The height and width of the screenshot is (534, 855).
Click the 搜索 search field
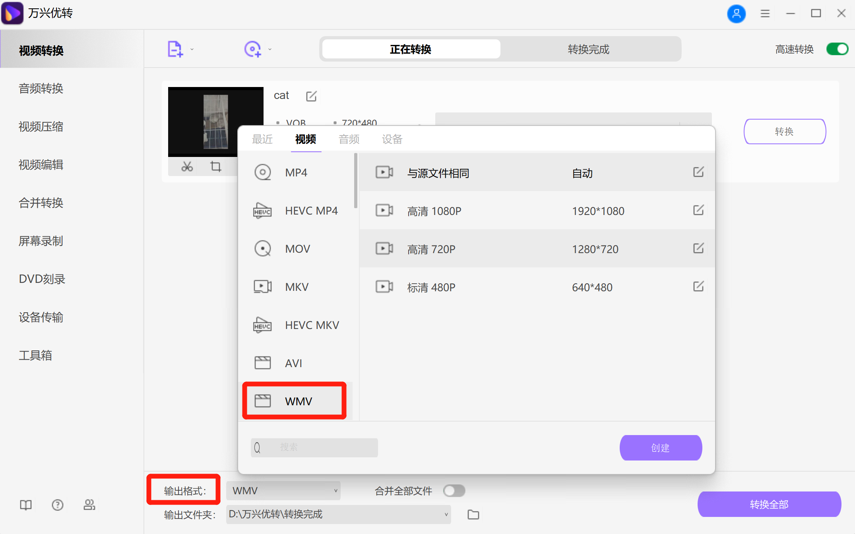[314, 447]
